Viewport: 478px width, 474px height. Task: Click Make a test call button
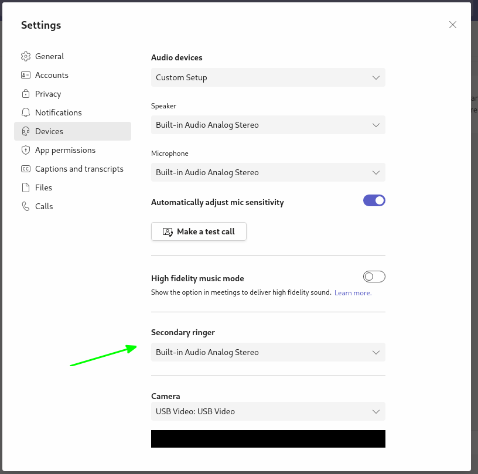click(x=199, y=231)
